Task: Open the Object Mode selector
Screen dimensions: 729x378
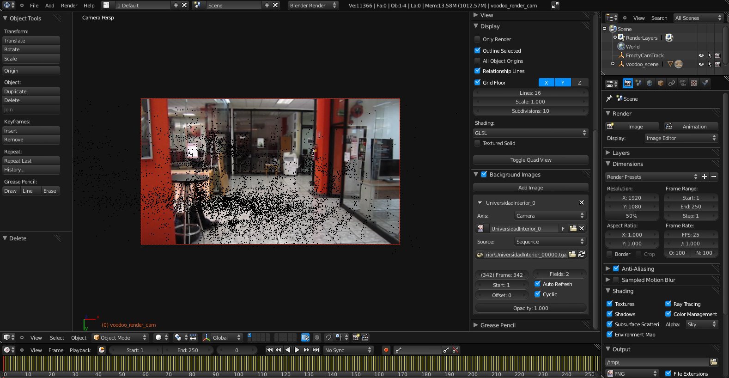Action: tap(120, 338)
